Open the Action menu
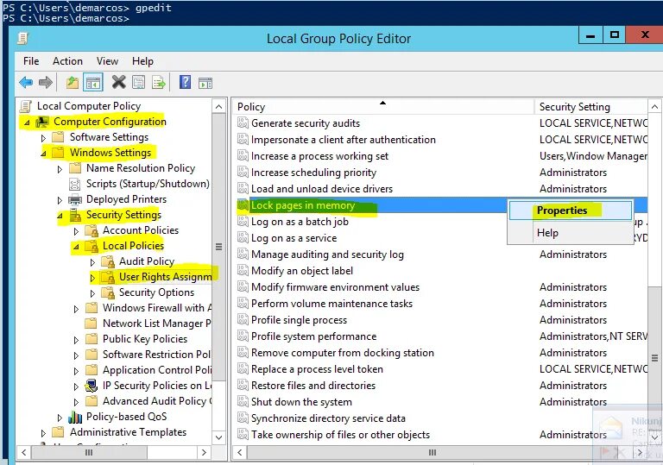 (67, 61)
